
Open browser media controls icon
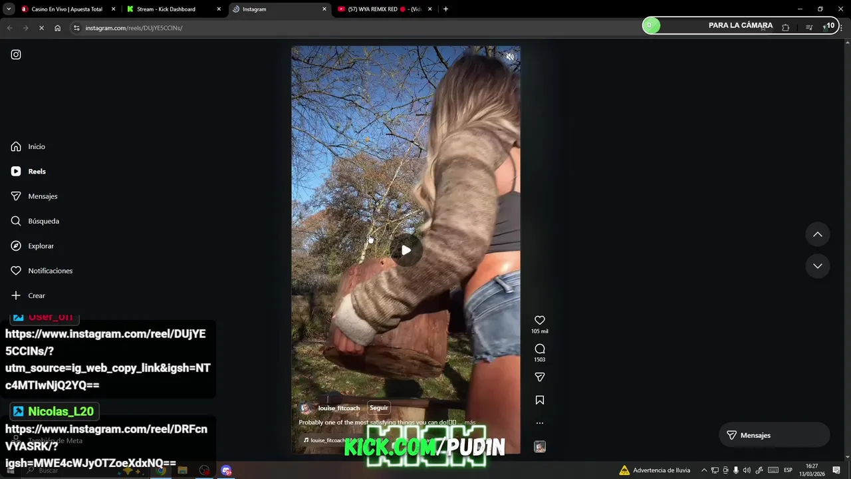[x=809, y=28]
